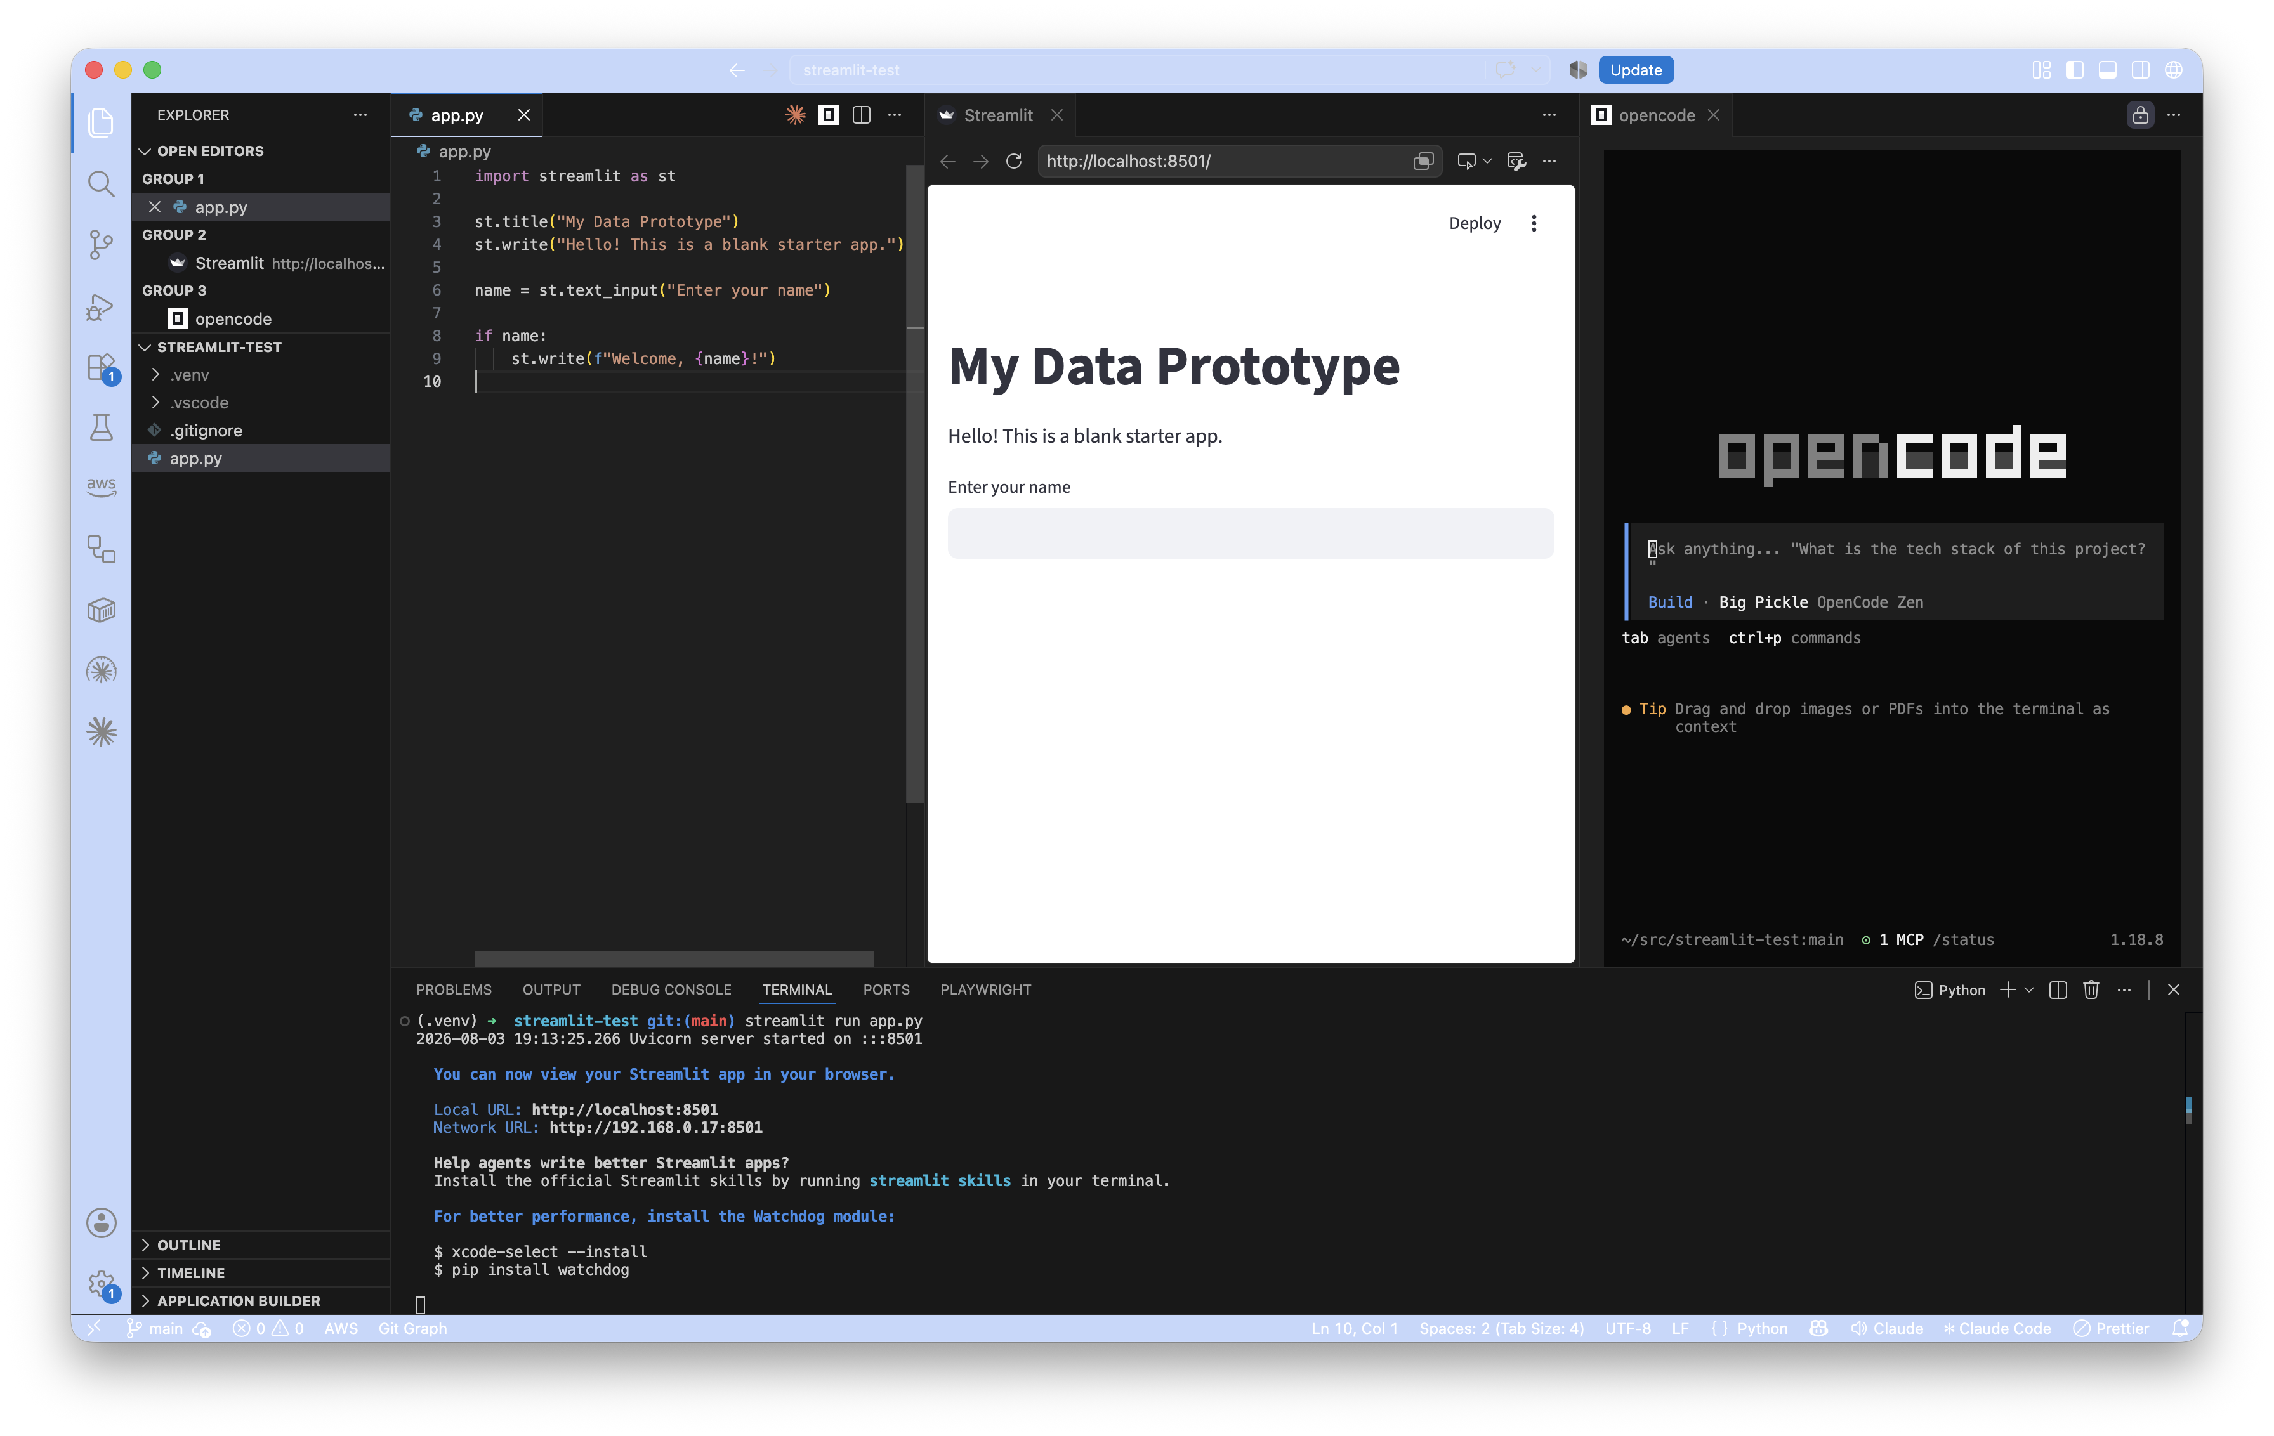
Task: Click the editor horizontal scrollbar
Action: pyautogui.click(x=673, y=958)
